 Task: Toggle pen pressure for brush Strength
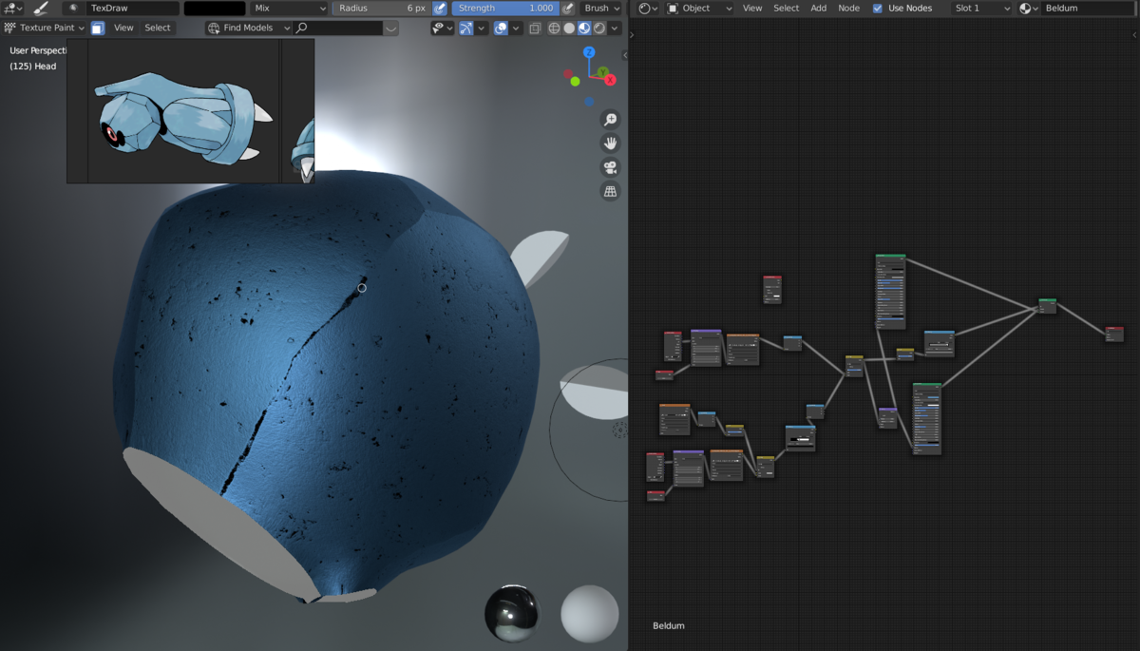pyautogui.click(x=568, y=8)
